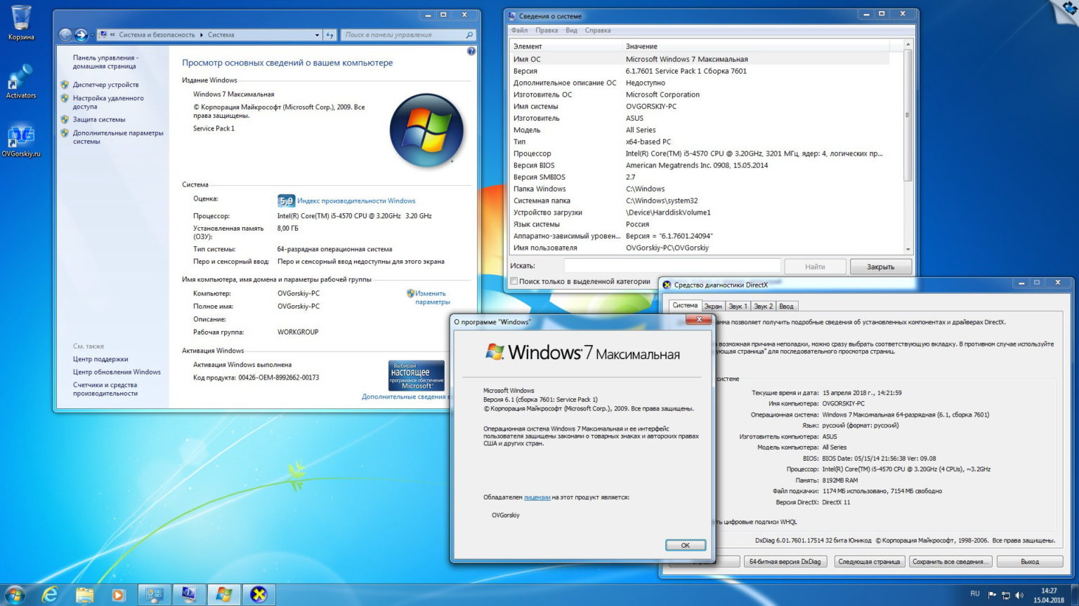Viewport: 1079px width, 606px height.
Task: Click the refresh button beside address bar
Action: [x=330, y=34]
